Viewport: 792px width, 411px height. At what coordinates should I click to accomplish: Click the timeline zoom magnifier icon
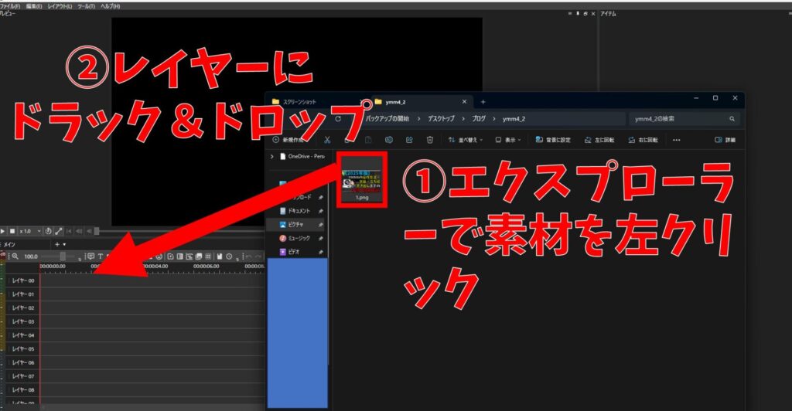coord(15,256)
